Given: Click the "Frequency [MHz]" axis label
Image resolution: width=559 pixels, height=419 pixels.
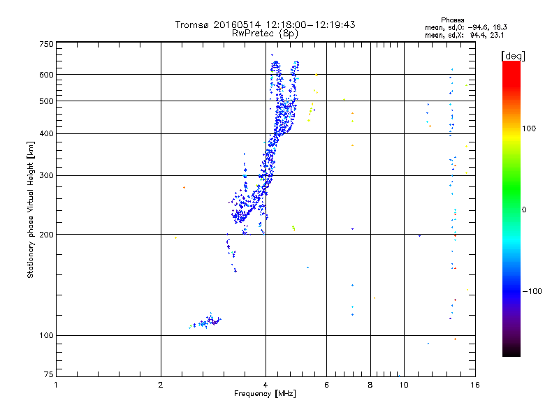Looking at the screenshot, I should (265, 394).
